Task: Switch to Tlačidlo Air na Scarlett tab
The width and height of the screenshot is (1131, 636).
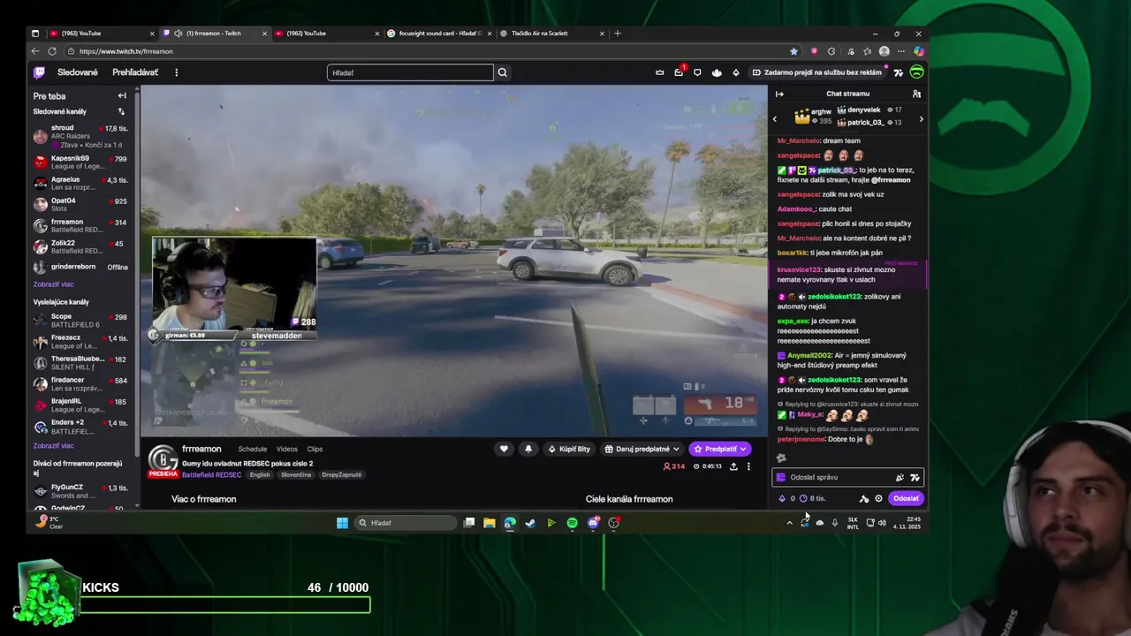Action: point(552,34)
